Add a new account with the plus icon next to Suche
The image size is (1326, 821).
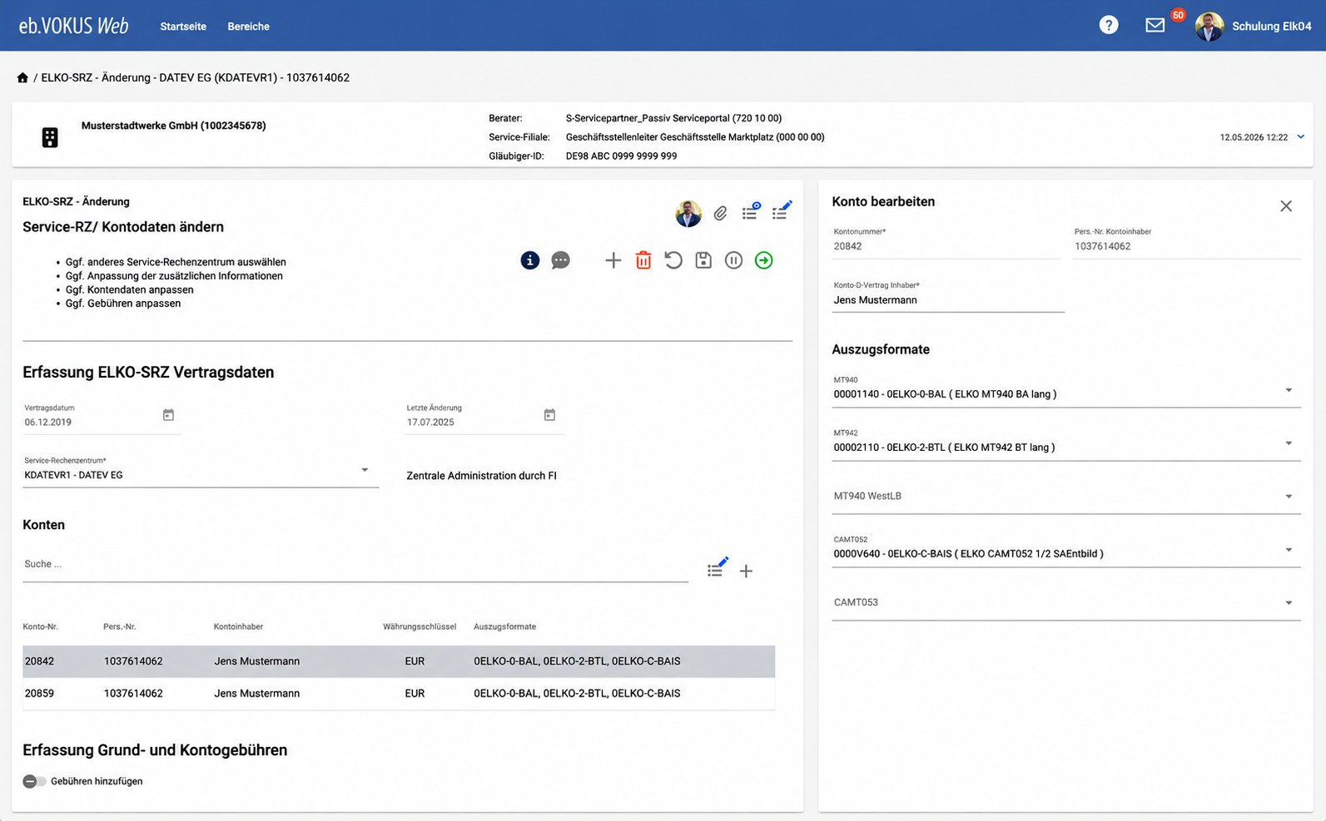pos(746,571)
